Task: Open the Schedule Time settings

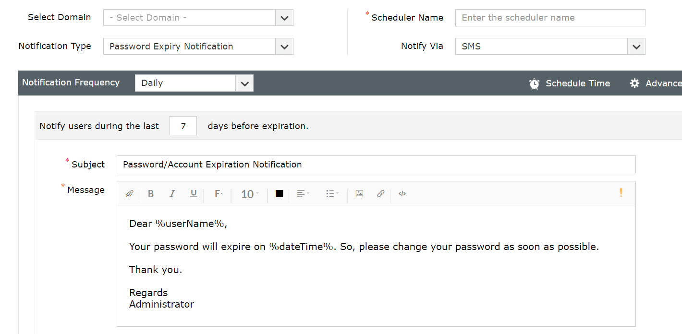Action: point(570,83)
